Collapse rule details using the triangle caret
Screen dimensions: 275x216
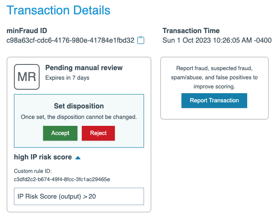tap(78, 158)
